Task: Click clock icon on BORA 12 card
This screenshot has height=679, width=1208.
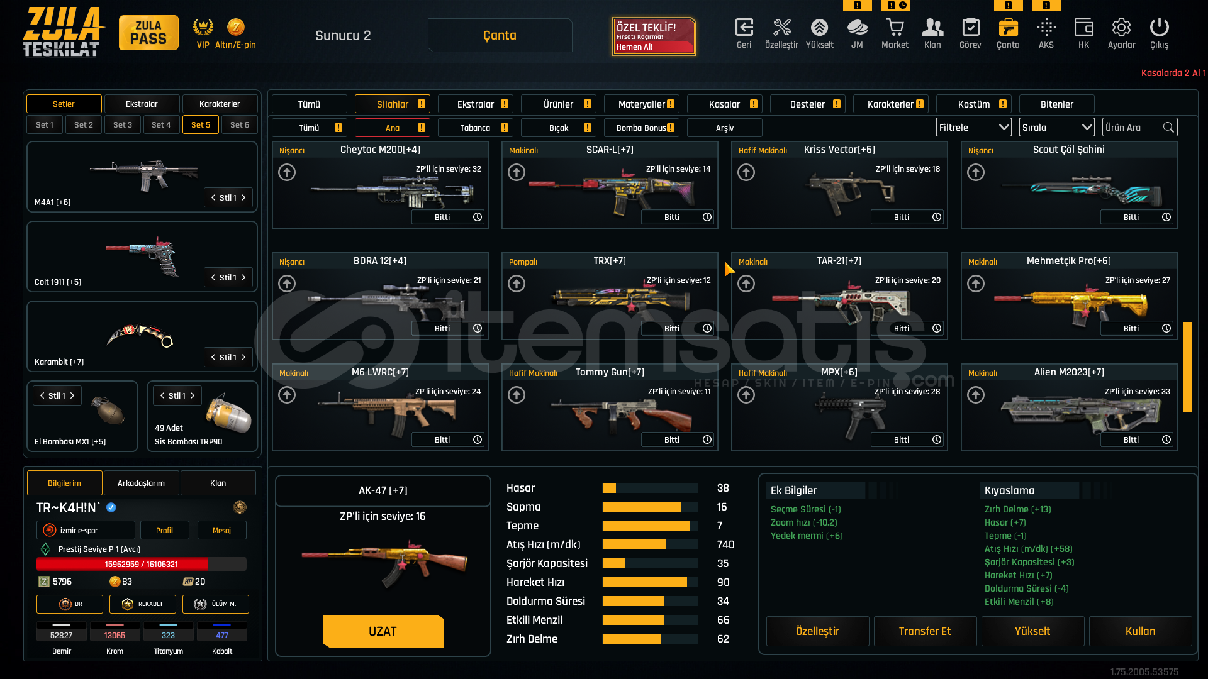Action: 478,328
